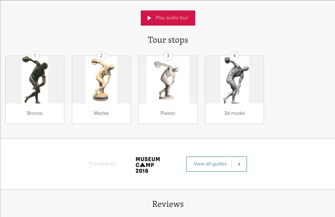The image size is (335, 217).
Task: Click the 3d model stop label
Action: point(235,113)
